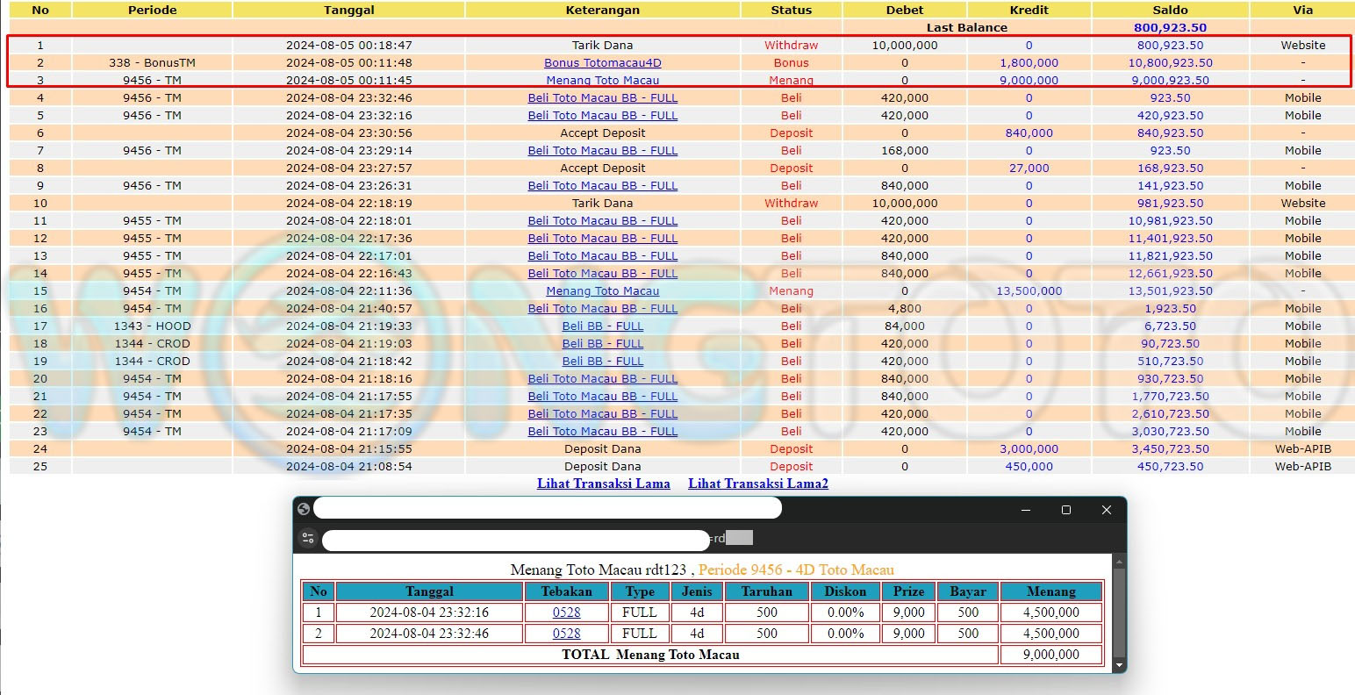Click tebakan 0528 in popup row 2
1355x695 pixels.
(566, 634)
